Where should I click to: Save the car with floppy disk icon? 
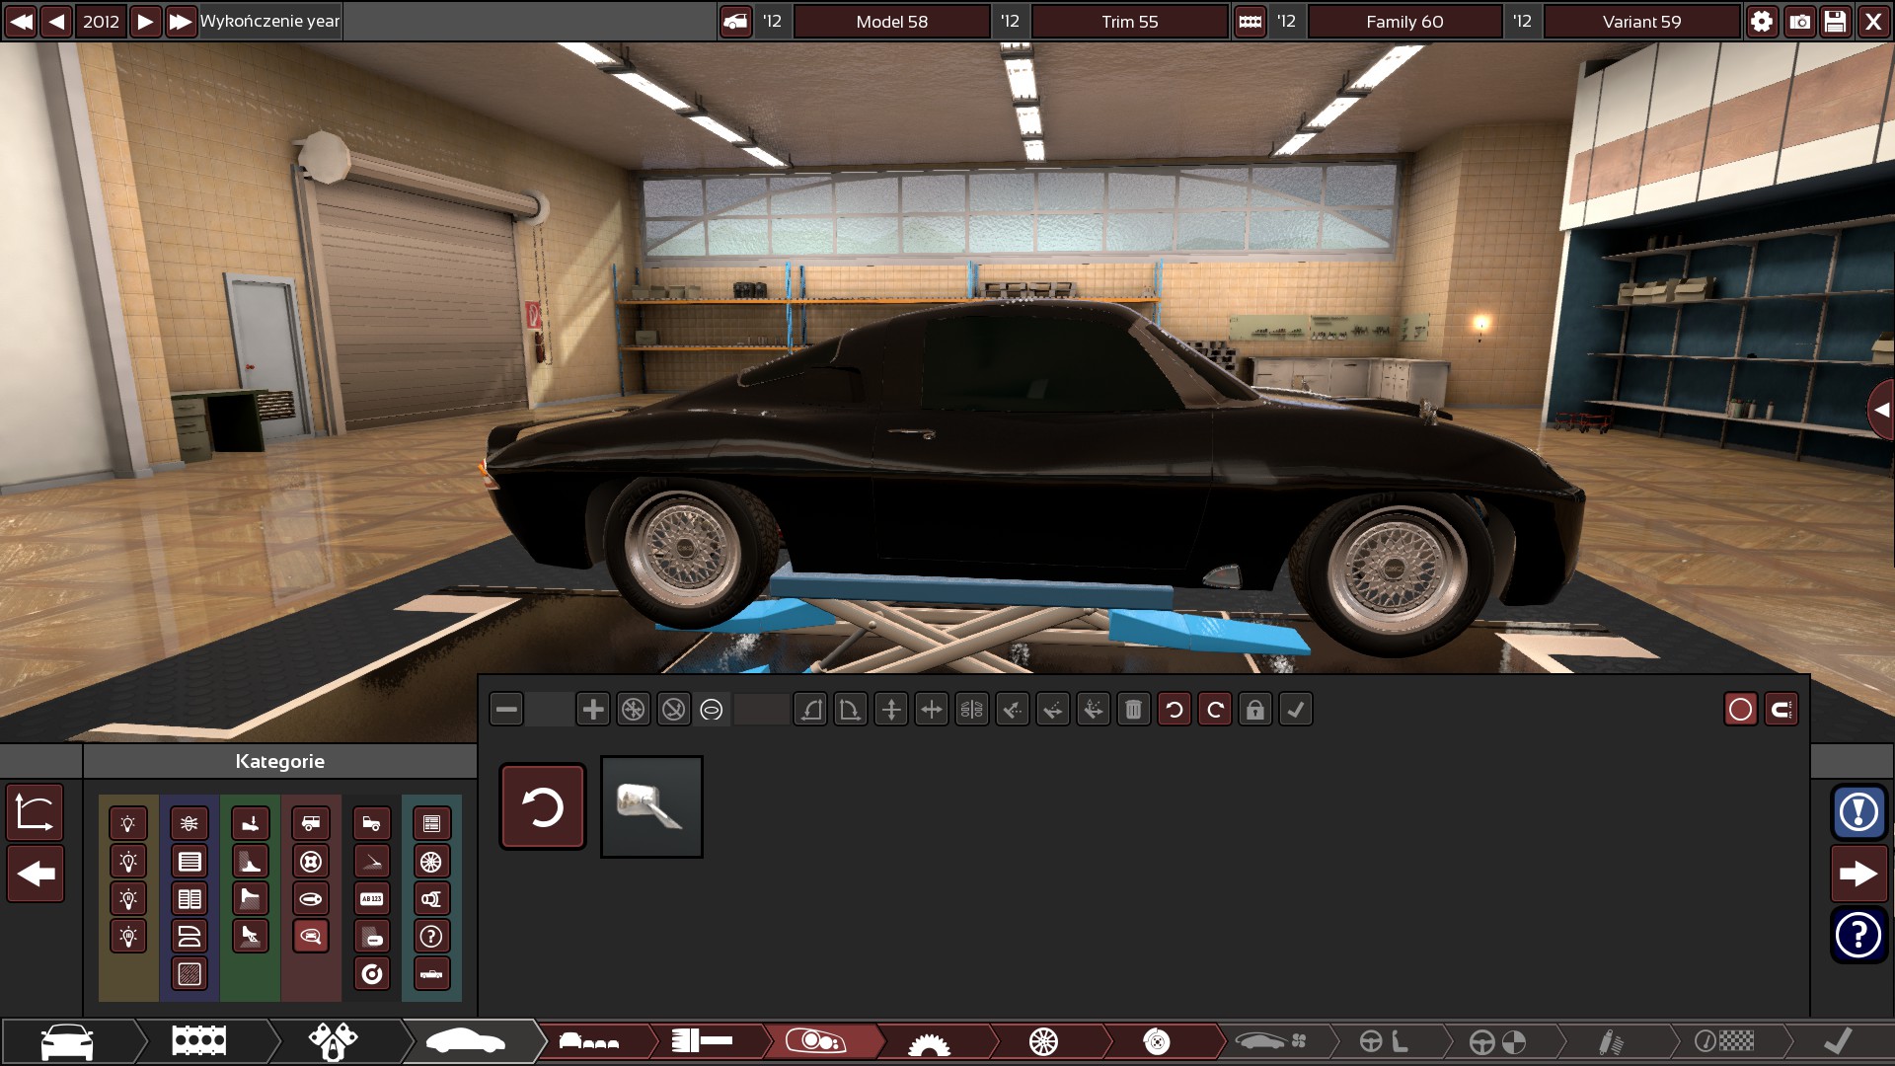coord(1836,21)
